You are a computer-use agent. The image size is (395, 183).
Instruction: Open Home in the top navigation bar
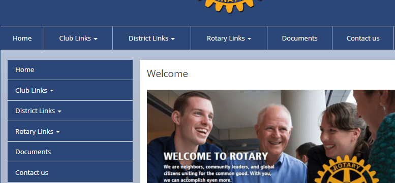click(22, 38)
